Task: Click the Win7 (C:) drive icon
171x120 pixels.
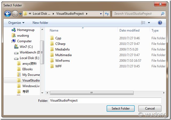Action: click(16, 47)
